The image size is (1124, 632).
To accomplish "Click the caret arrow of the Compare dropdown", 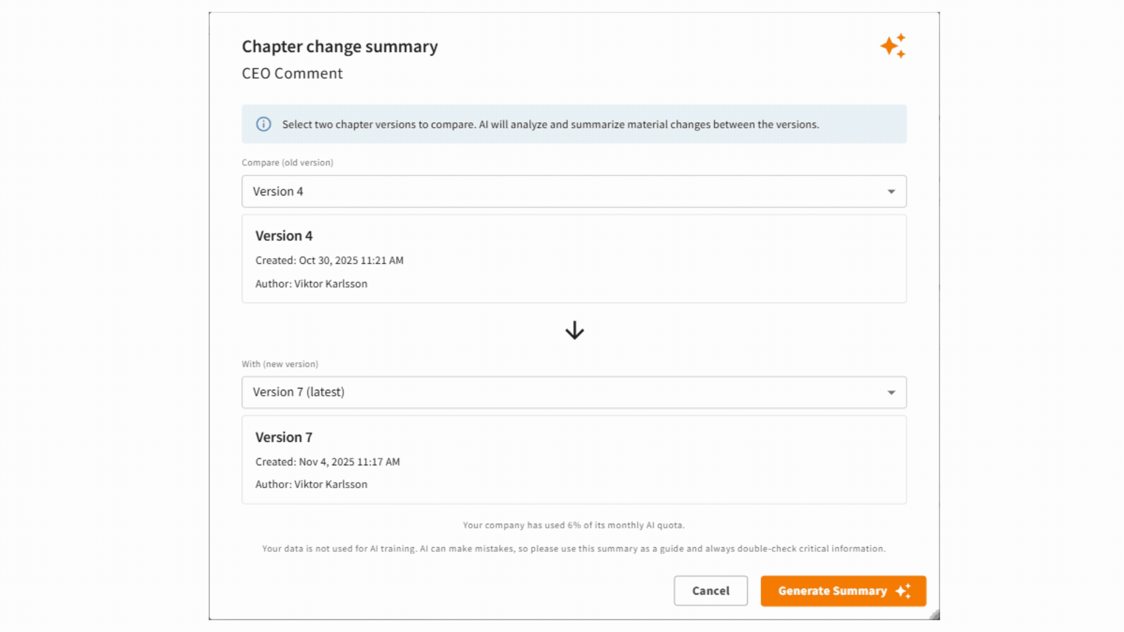I will [x=891, y=191].
